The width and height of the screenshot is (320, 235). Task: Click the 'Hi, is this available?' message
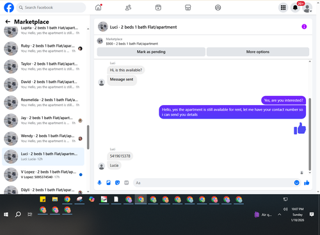tap(125, 70)
